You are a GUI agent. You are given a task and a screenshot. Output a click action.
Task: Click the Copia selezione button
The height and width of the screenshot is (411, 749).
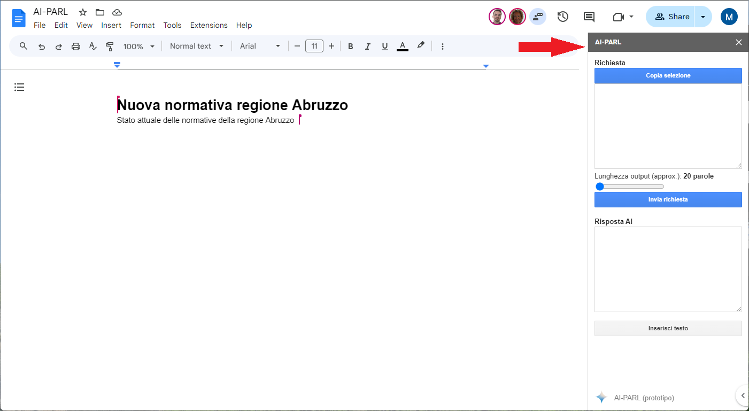pyautogui.click(x=668, y=76)
